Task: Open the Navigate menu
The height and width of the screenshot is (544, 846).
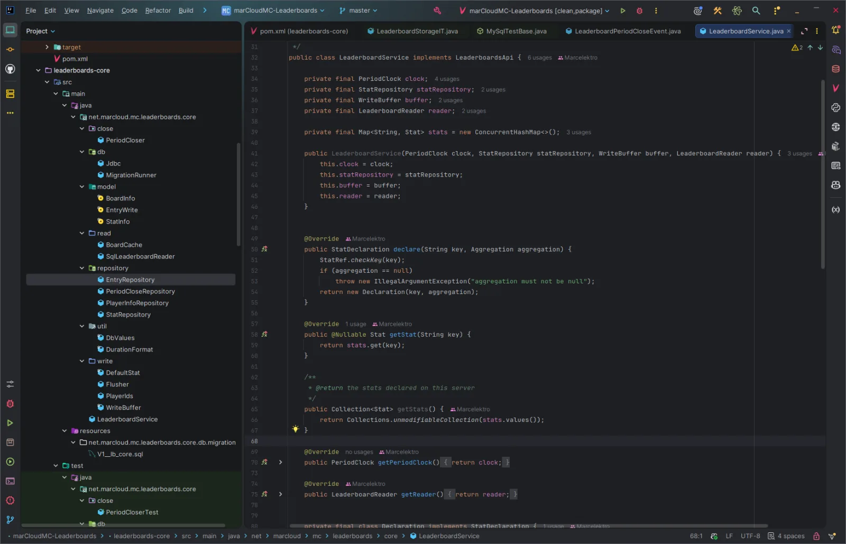Action: (x=100, y=11)
